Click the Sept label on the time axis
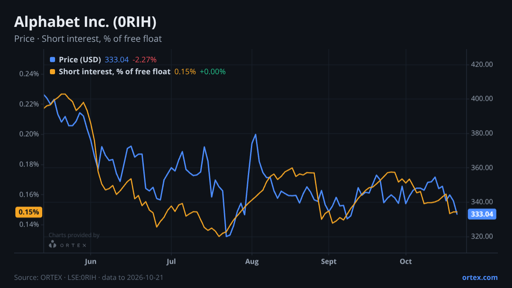 (329, 262)
